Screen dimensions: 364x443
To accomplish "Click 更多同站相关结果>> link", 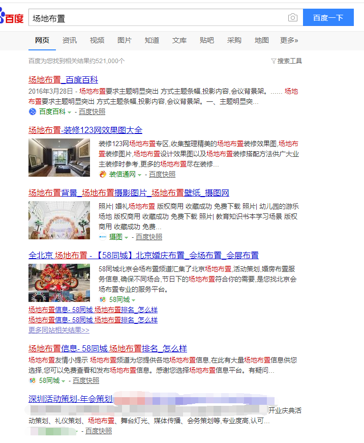I will tap(58, 330).
